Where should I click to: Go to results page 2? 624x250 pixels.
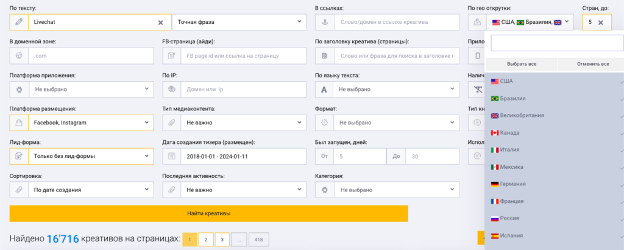(x=206, y=240)
